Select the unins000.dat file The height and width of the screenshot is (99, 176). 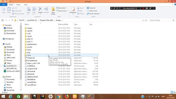[x=32, y=82]
